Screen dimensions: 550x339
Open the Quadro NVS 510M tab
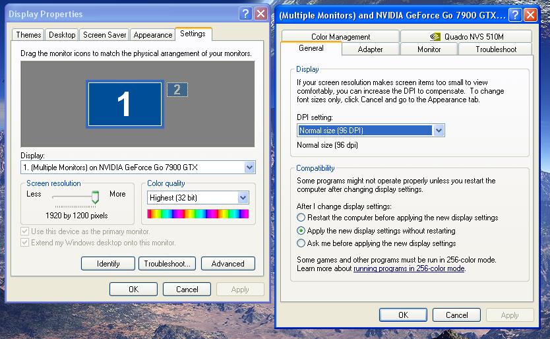pyautogui.click(x=466, y=36)
